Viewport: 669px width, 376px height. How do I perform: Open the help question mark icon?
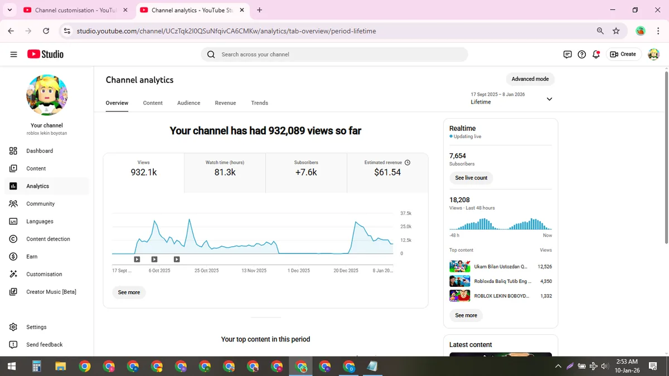581,54
